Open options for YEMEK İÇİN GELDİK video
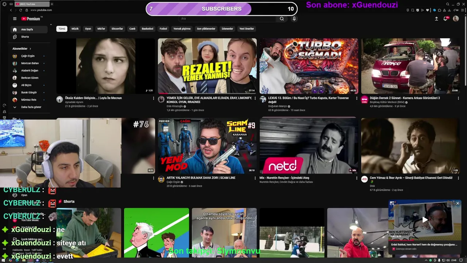Image resolution: width=467 pixels, height=263 pixels. pyautogui.click(x=255, y=98)
